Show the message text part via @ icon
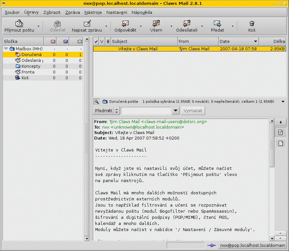Image resolution: width=289 pixels, height=251 pixels. click(x=281, y=132)
